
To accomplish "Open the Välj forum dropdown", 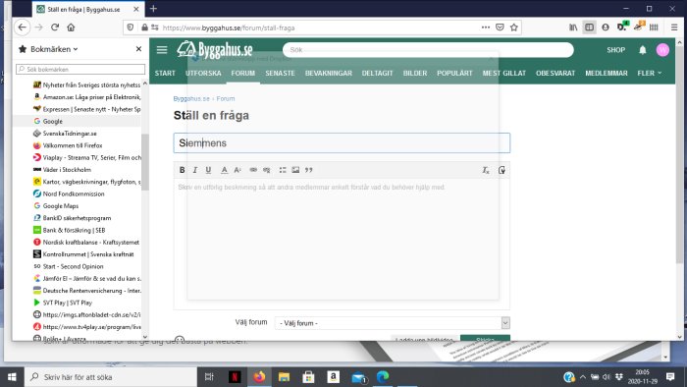I will (x=393, y=323).
